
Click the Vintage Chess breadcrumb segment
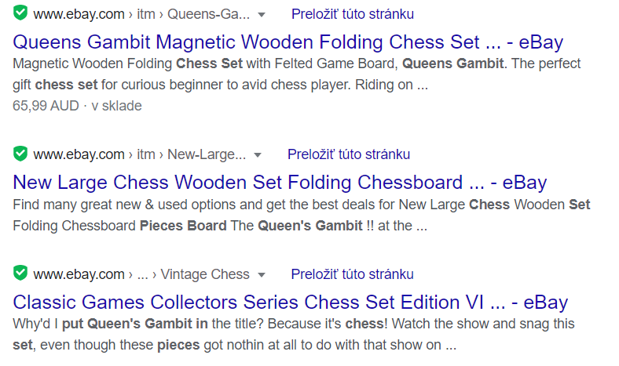[205, 274]
